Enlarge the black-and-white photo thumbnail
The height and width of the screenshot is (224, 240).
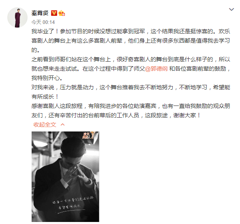(x=65, y=177)
